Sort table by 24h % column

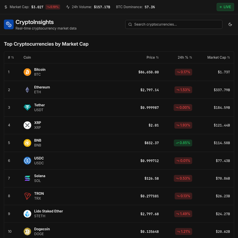185,57
